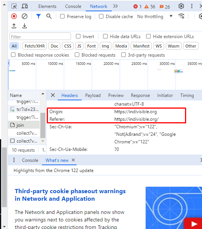This screenshot has height=229, width=202.
Task: Switch to the Console panel tab
Action: [x=73, y=6]
